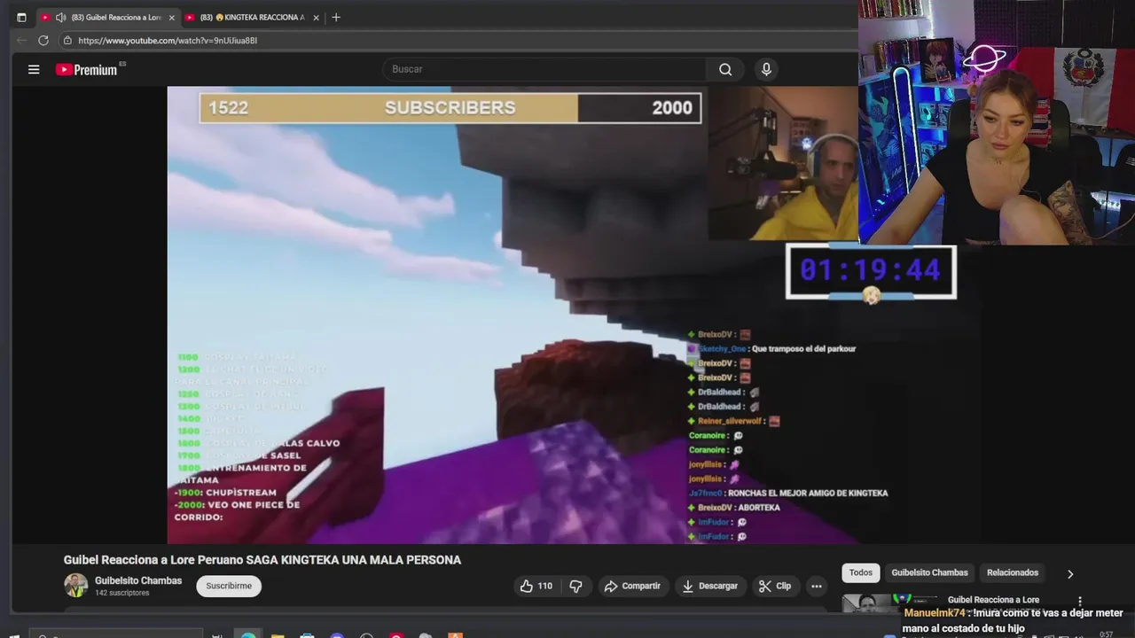
Task: Focus the Buscar search field
Action: click(x=545, y=69)
